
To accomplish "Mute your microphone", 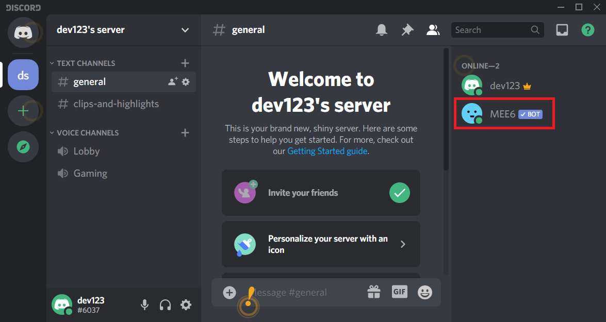I will pyautogui.click(x=144, y=305).
